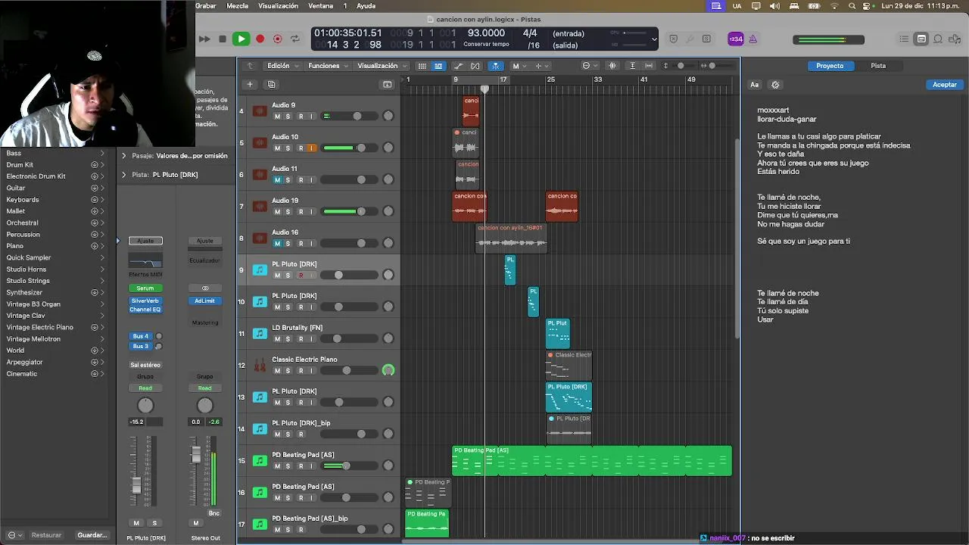Toggle input monitoring on Audio 10
Image resolution: width=969 pixels, height=545 pixels.
pyautogui.click(x=311, y=148)
